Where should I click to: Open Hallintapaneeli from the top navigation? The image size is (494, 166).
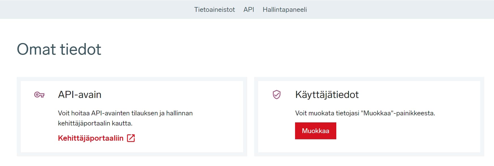tap(285, 10)
